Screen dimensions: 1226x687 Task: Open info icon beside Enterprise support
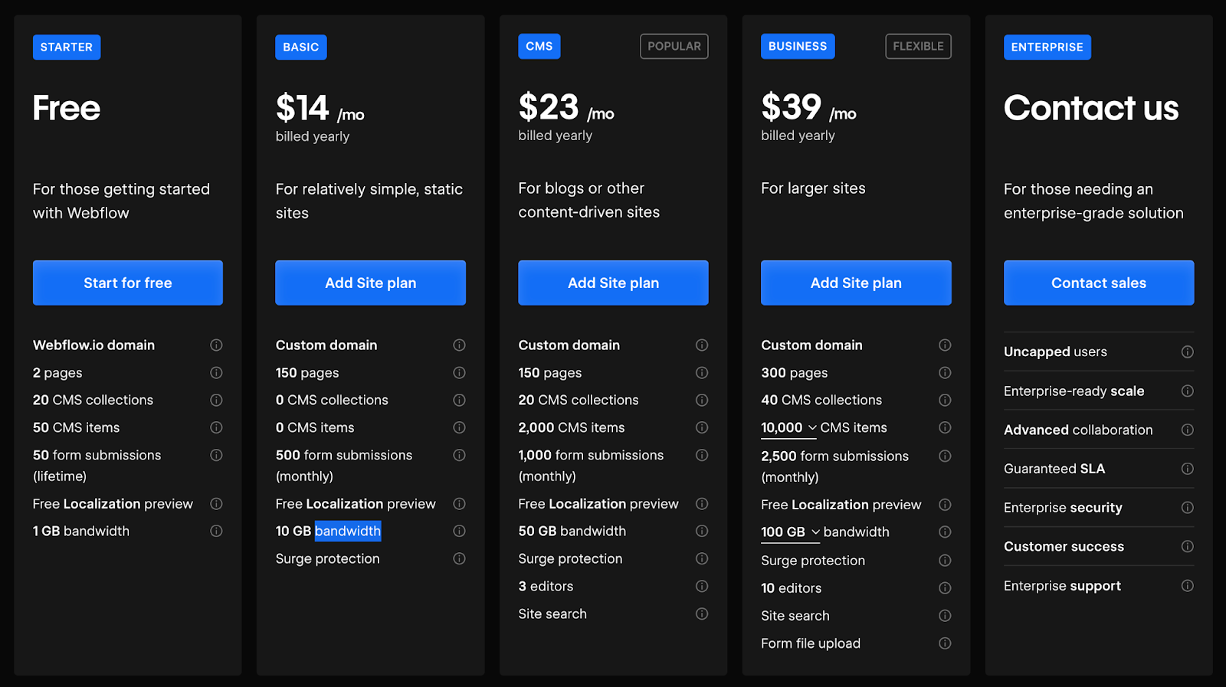[x=1188, y=586]
